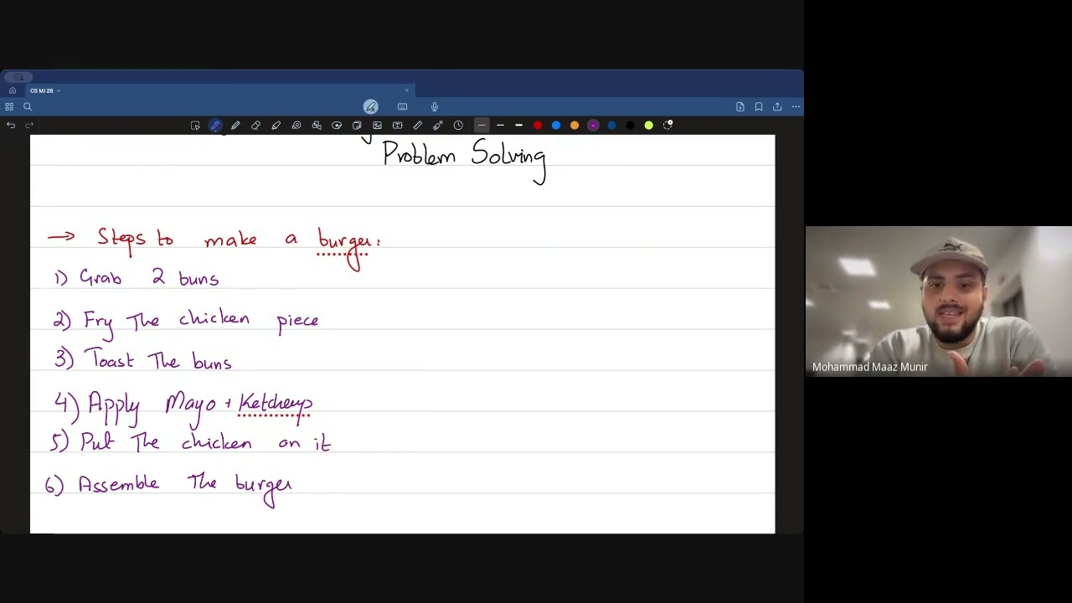Pick the black pen color

pyautogui.click(x=630, y=125)
